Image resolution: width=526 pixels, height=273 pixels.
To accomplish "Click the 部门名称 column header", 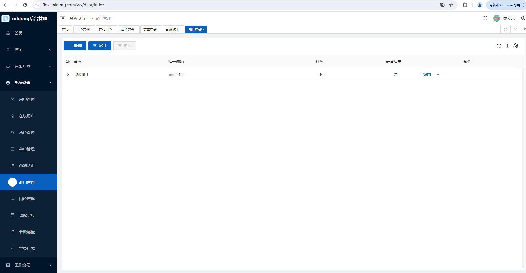I will [74, 61].
